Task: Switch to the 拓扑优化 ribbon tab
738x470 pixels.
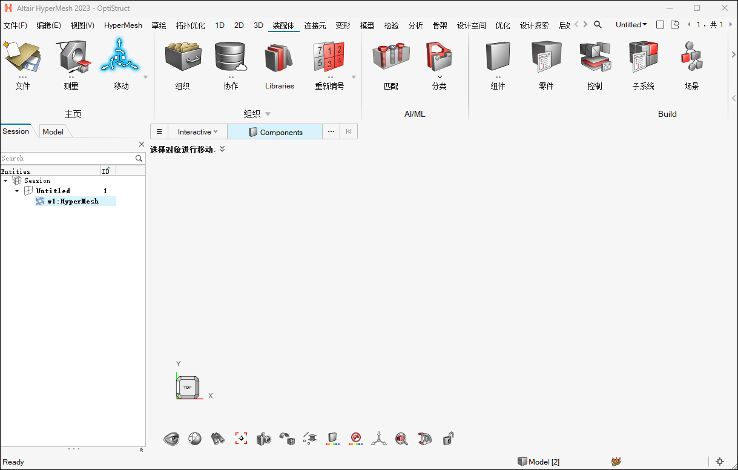Action: coord(190,25)
